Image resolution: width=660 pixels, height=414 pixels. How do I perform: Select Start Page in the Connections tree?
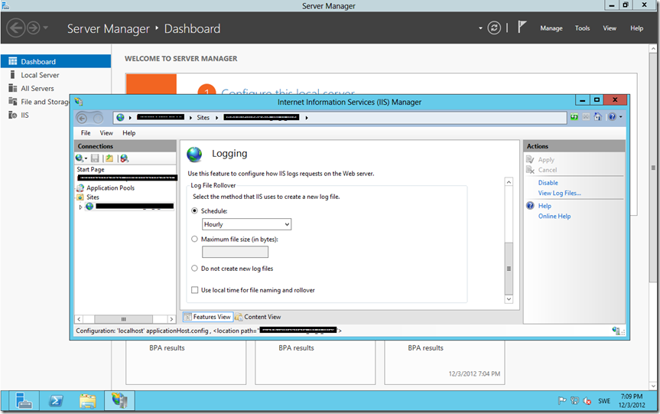90,169
